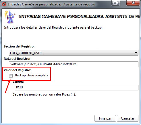The height and width of the screenshot is (125, 141).
Task: Click the Backup clave completa label text
Action: coord(32,75)
